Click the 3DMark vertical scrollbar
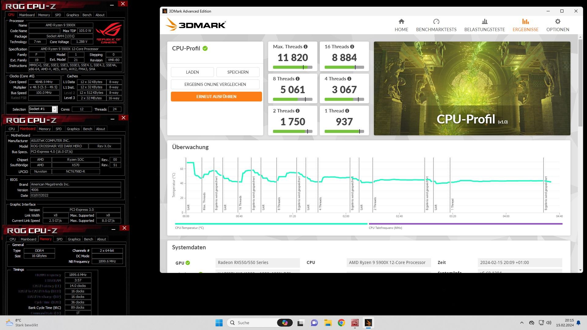587x330 pixels. [580, 82]
